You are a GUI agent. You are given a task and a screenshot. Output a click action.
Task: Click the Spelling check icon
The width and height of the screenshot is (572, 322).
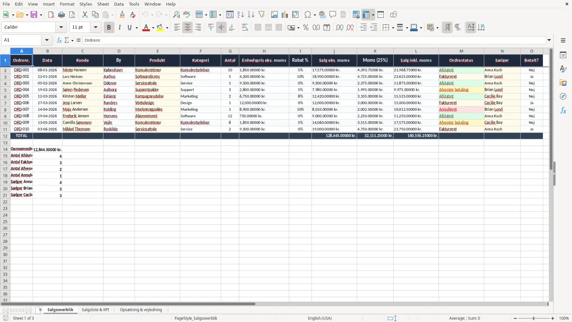186,15
